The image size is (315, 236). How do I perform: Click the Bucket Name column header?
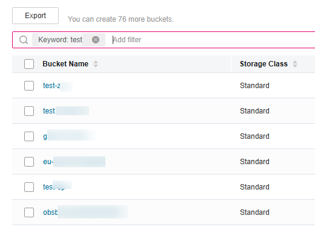pos(65,64)
